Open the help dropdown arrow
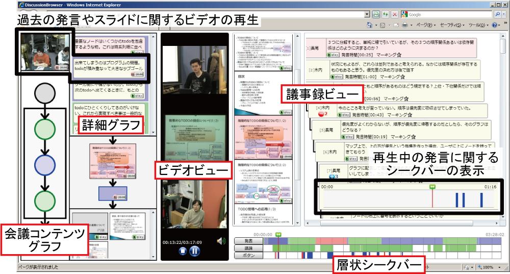Image resolution: width=510 pixels, height=274 pixels. pyautogui.click(x=500, y=26)
